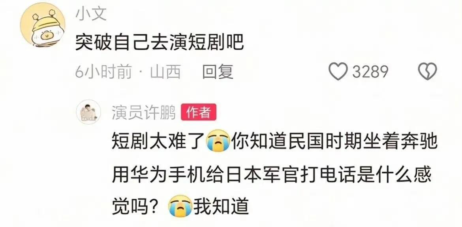Screen dimensions: 462x227
Task: Tap the red 作者 author badge
Action: 198,112
